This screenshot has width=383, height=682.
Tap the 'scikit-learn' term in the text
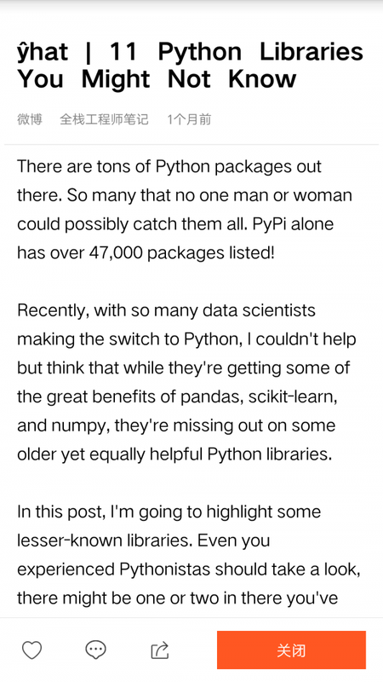(292, 396)
